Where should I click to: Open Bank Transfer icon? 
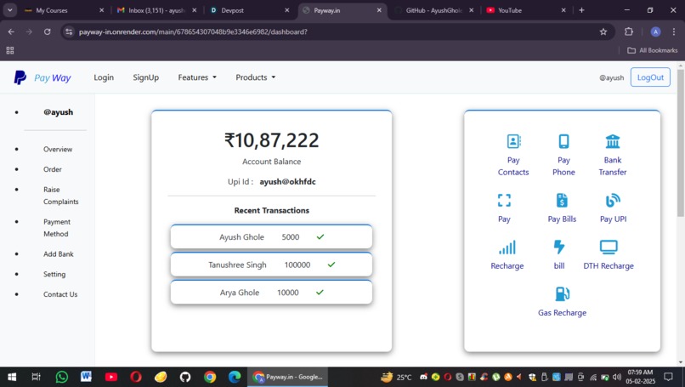[613, 141]
